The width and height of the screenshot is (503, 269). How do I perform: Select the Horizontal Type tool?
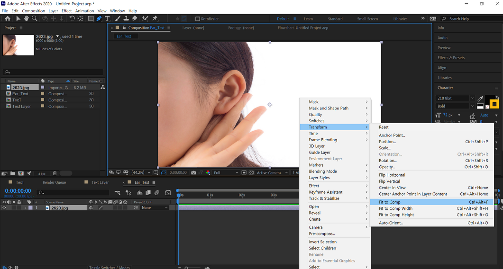[108, 19]
